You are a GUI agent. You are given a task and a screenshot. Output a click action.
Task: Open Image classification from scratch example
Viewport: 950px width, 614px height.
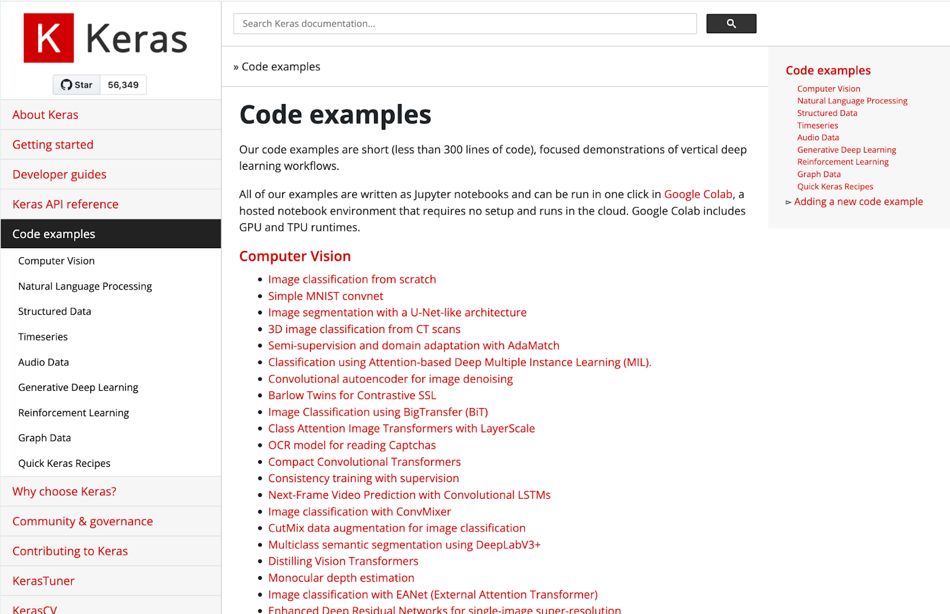tap(352, 279)
